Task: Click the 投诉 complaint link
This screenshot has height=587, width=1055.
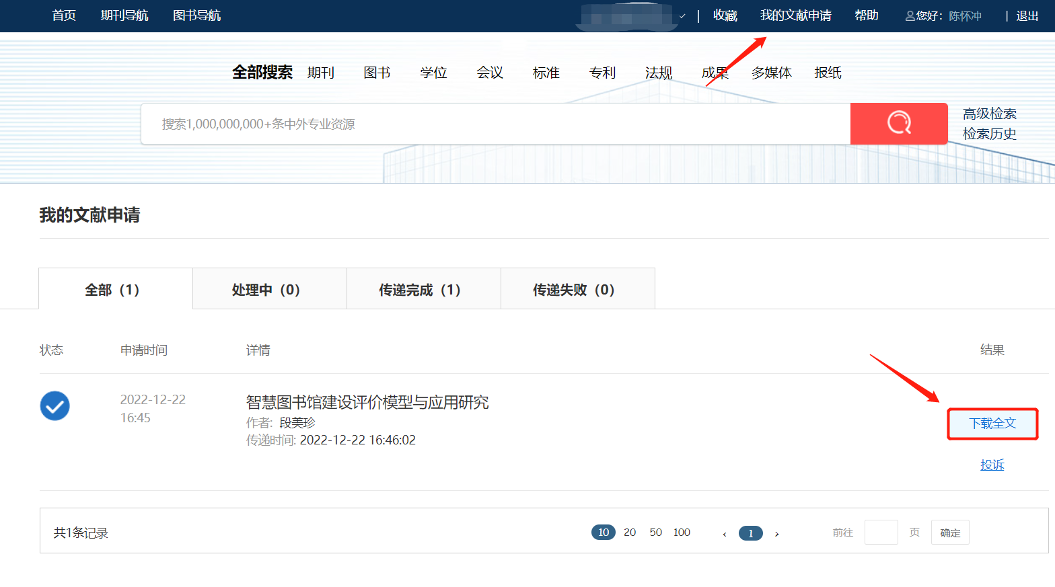Action: tap(992, 465)
